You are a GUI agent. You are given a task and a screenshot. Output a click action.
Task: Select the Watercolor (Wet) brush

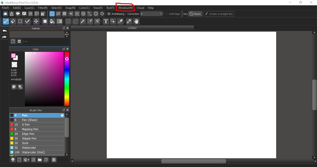click(x=37, y=152)
